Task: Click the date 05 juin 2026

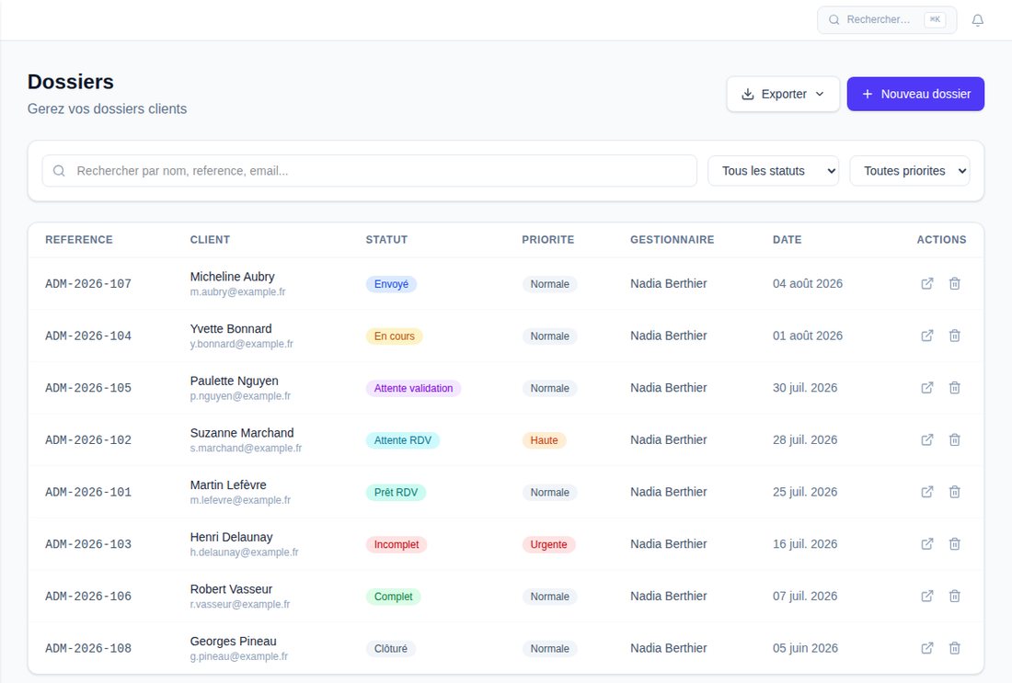Action: click(x=805, y=648)
